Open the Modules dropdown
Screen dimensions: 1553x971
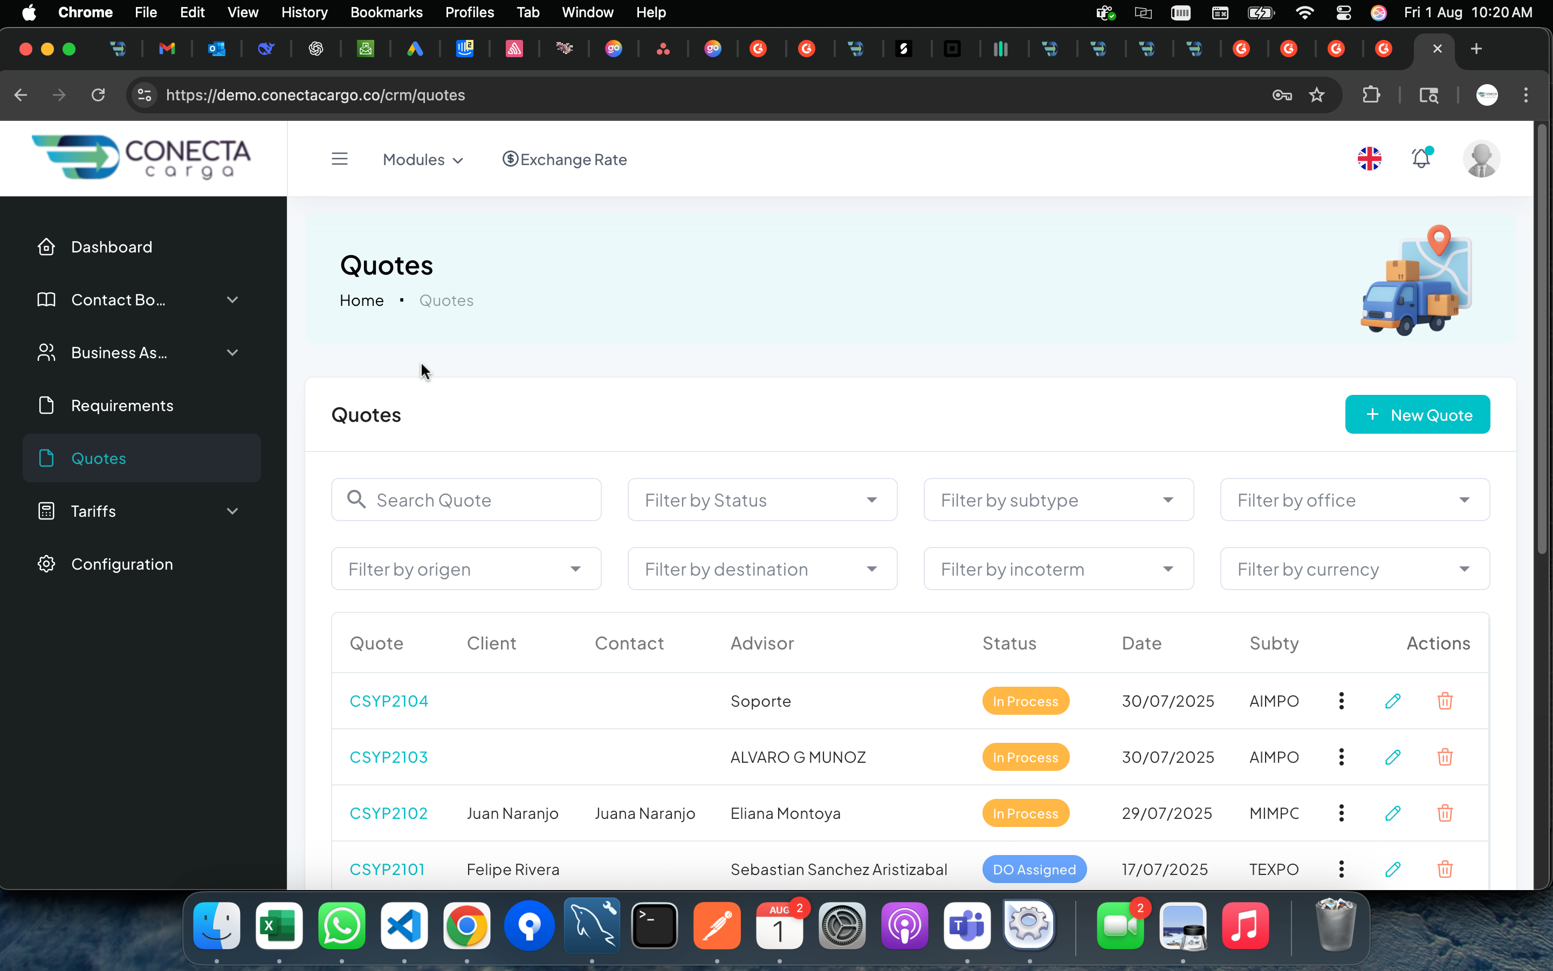pyautogui.click(x=422, y=159)
